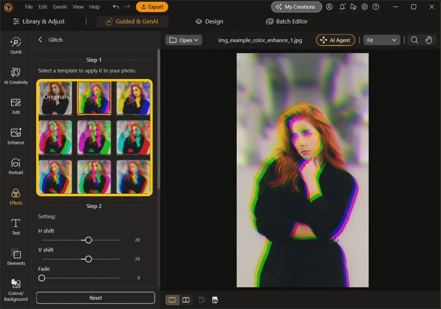
Task: Switch to split compare view
Action: [x=186, y=300]
